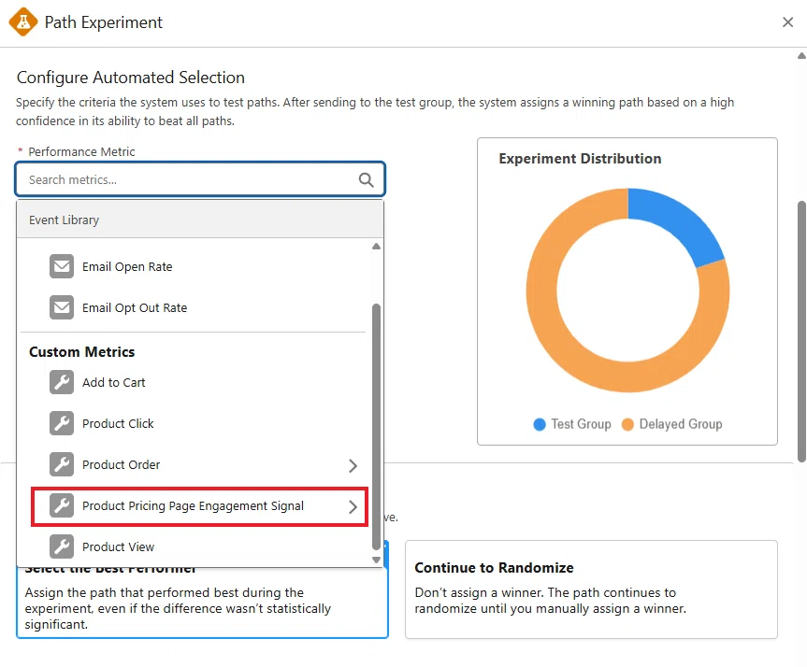Select the Product Order metric label
807x667 pixels.
121,465
